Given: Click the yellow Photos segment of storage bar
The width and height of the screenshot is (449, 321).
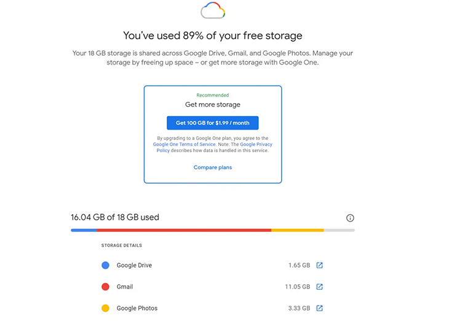Looking at the screenshot, I should (x=298, y=230).
